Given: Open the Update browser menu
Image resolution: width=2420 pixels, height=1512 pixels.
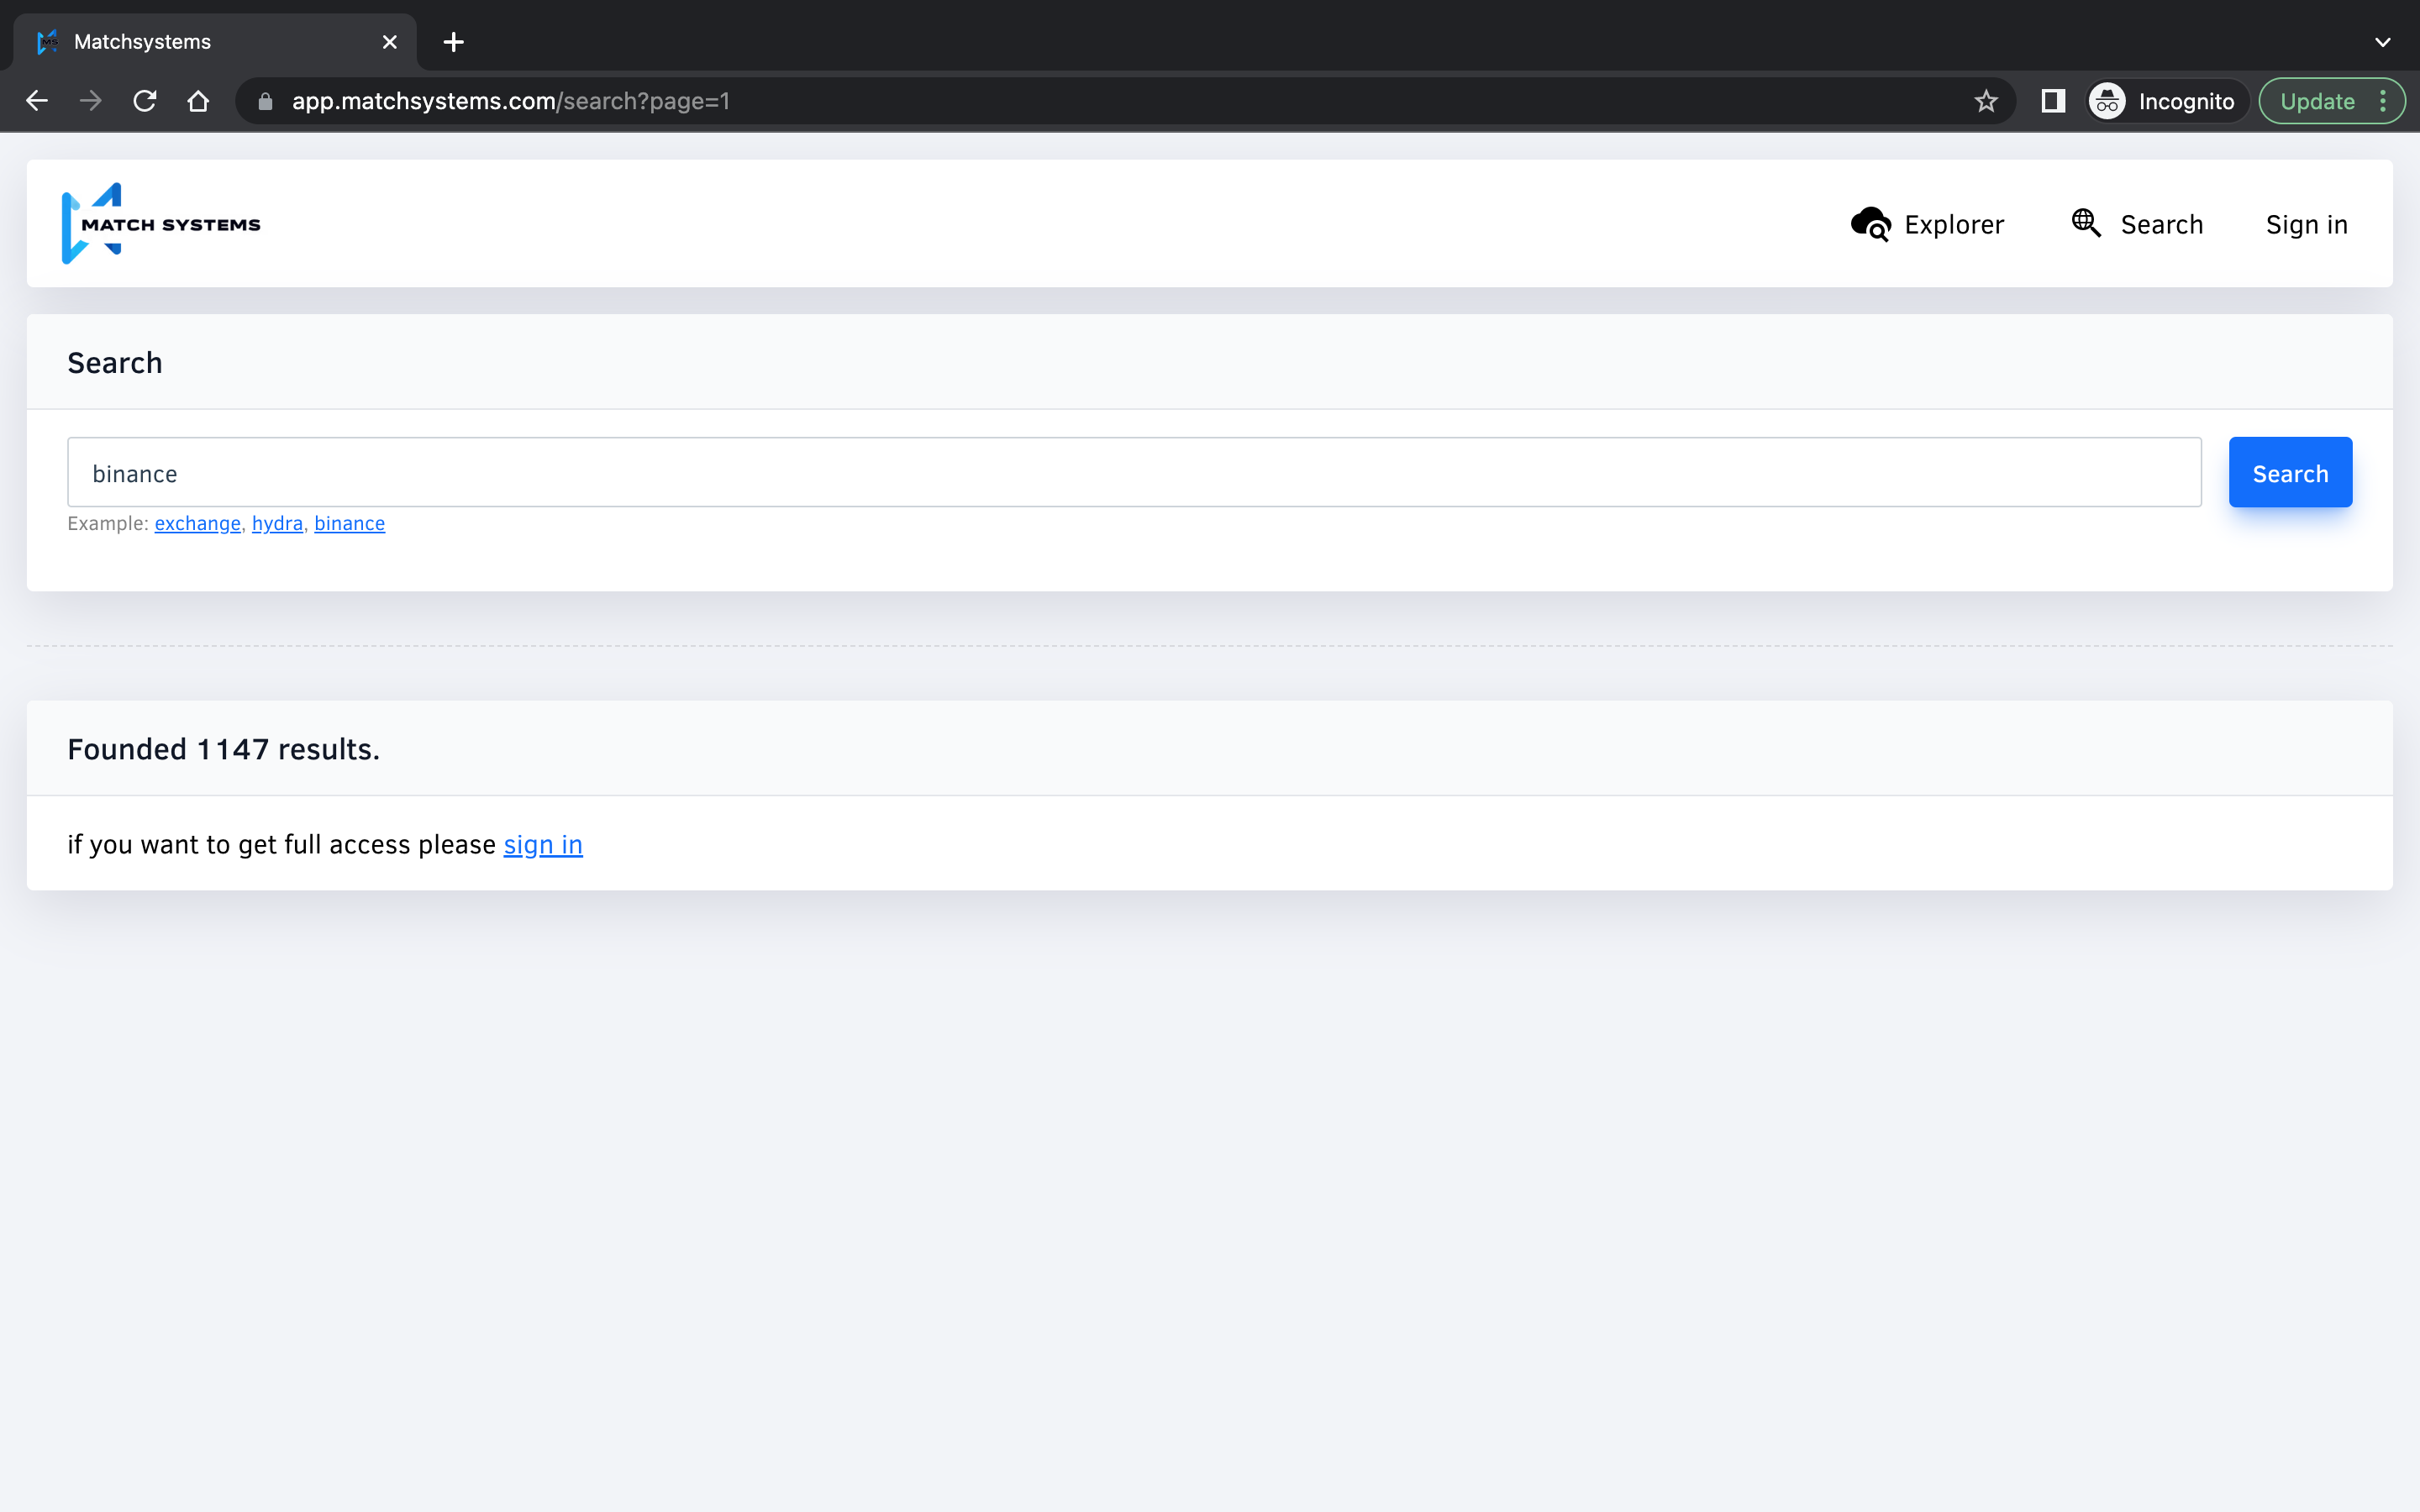Looking at the screenshot, I should tap(2331, 101).
